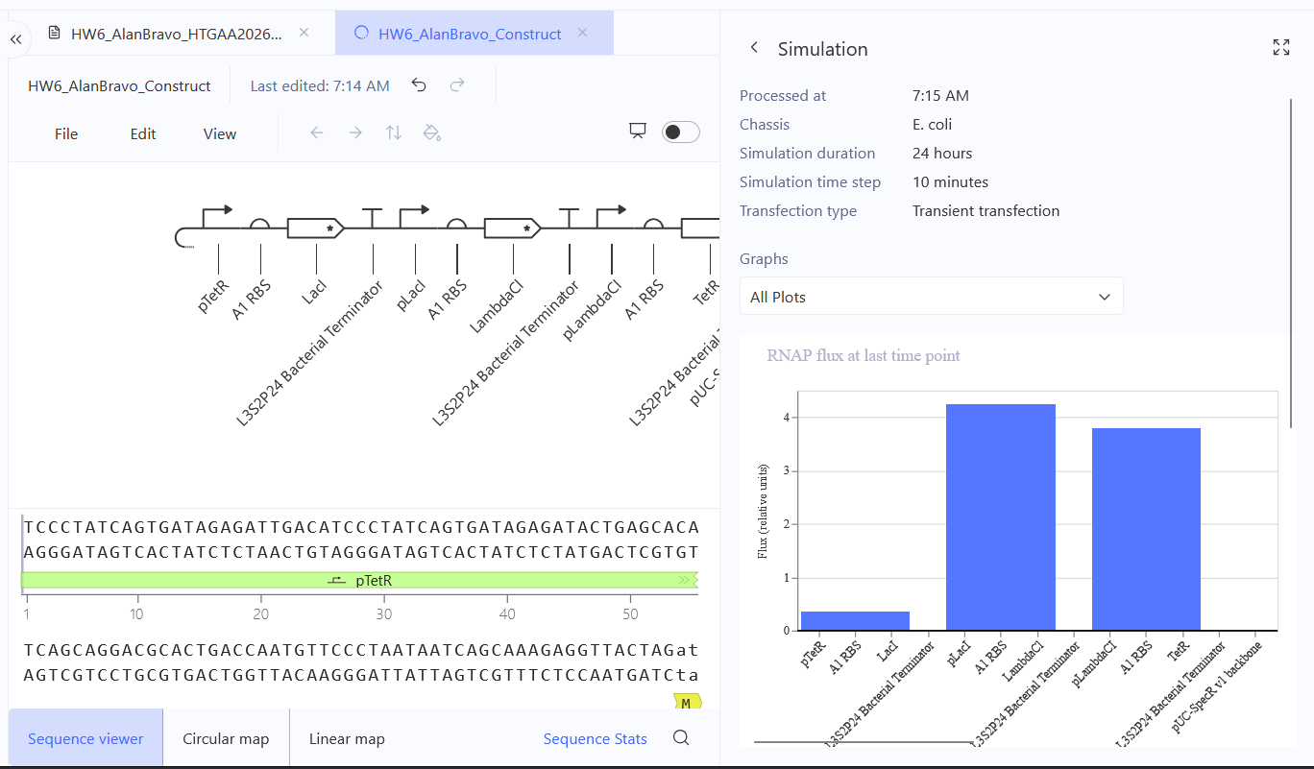Switch to the Circular map tab
Screen dimensions: 1314x769
[226, 738]
